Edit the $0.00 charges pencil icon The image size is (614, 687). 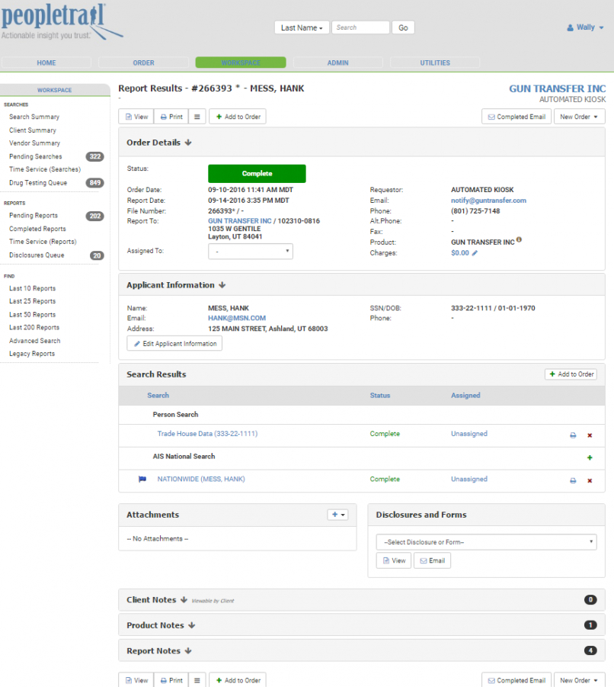point(475,253)
